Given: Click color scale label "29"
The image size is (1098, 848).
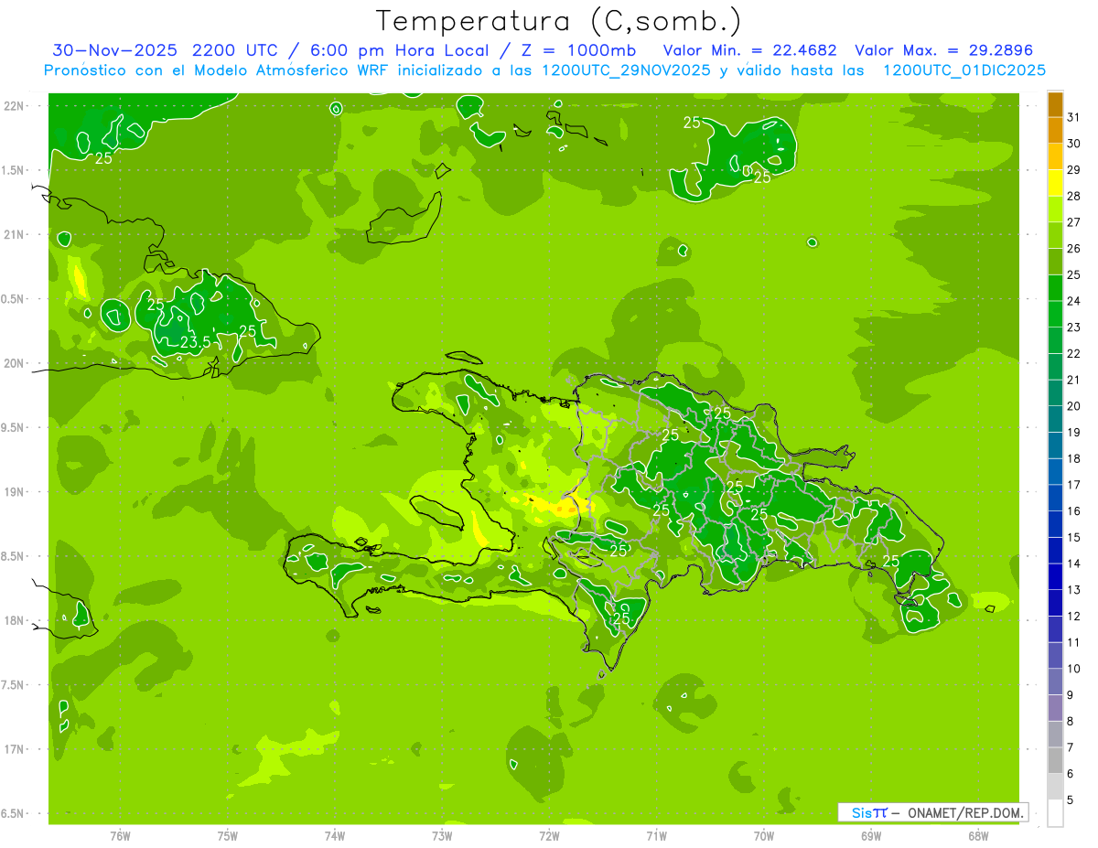Looking at the screenshot, I should 1074,169.
